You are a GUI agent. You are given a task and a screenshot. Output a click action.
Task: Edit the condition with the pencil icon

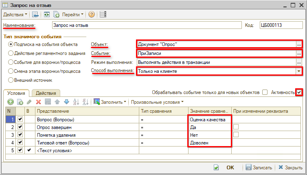pos(29,102)
